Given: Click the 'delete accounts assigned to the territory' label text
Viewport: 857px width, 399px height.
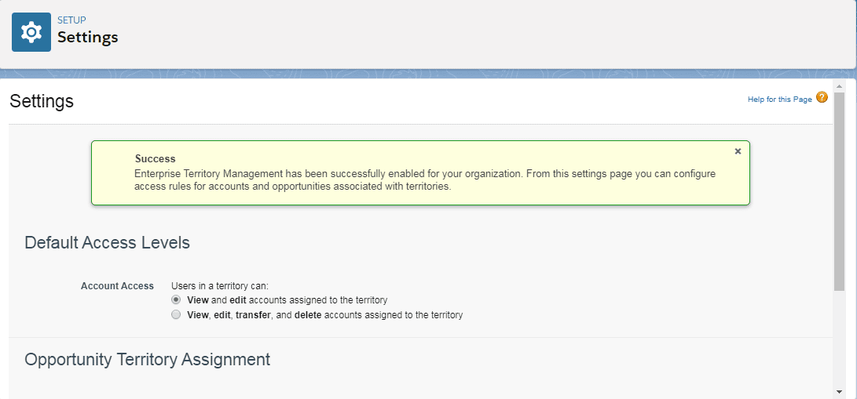Looking at the screenshot, I should tap(379, 315).
